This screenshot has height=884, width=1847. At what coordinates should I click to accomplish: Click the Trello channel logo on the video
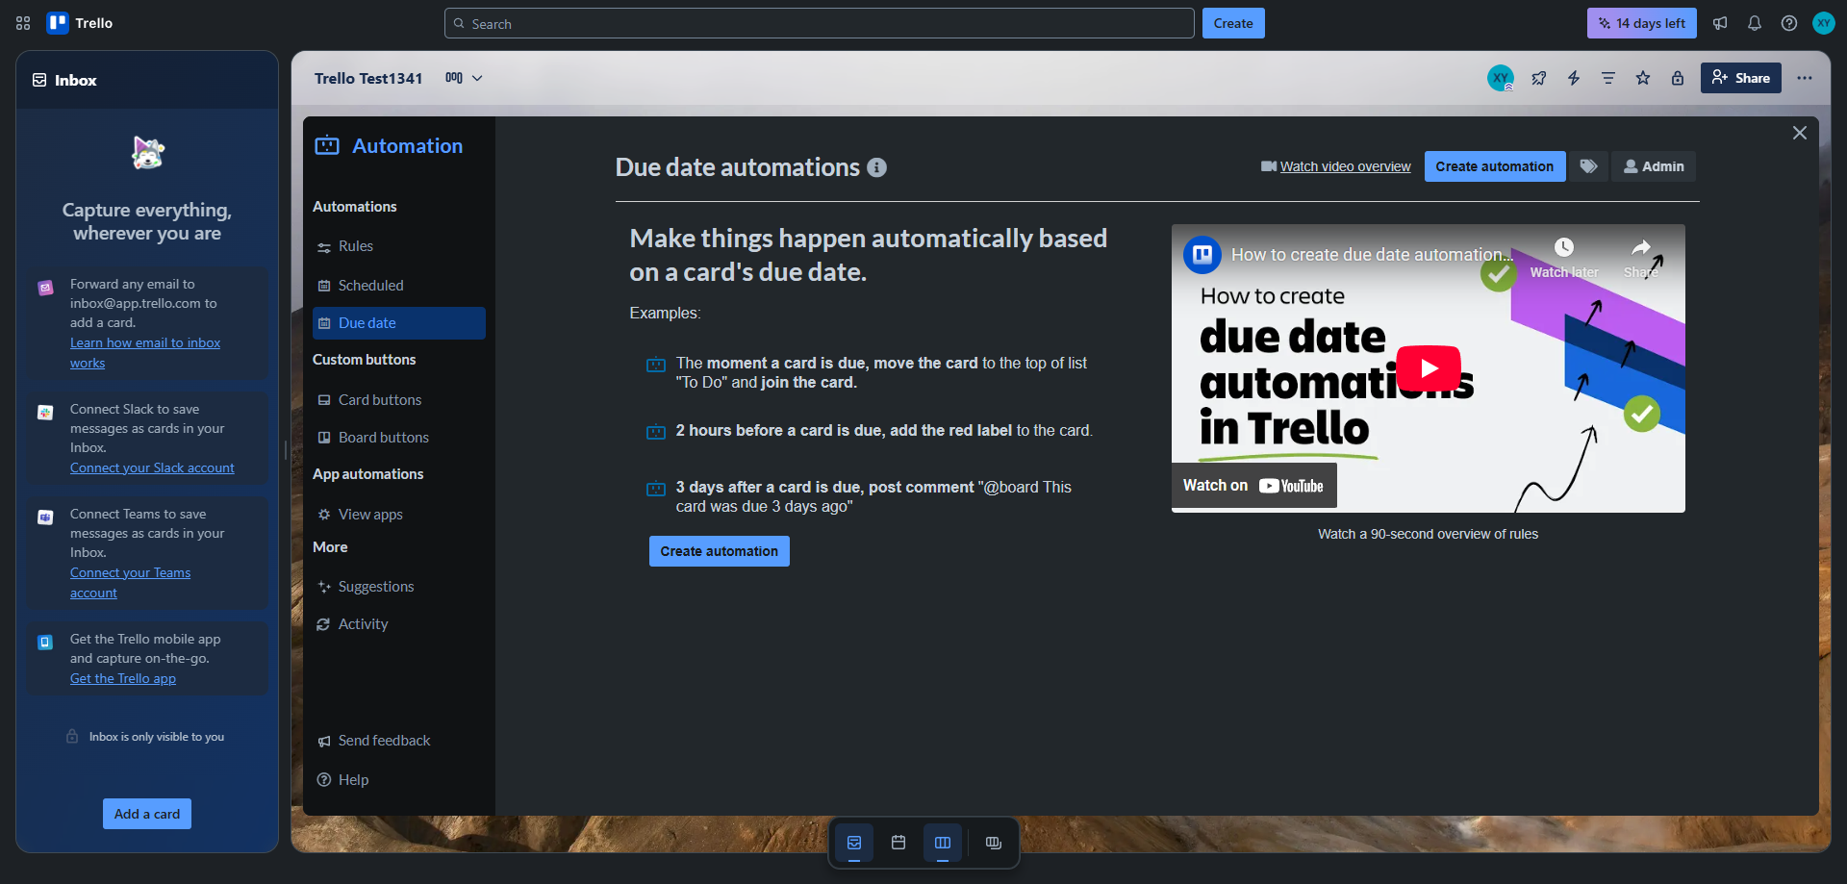point(1202,255)
